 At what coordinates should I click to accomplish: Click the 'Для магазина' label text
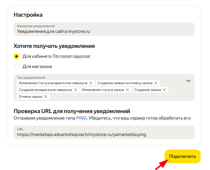tap(37, 67)
